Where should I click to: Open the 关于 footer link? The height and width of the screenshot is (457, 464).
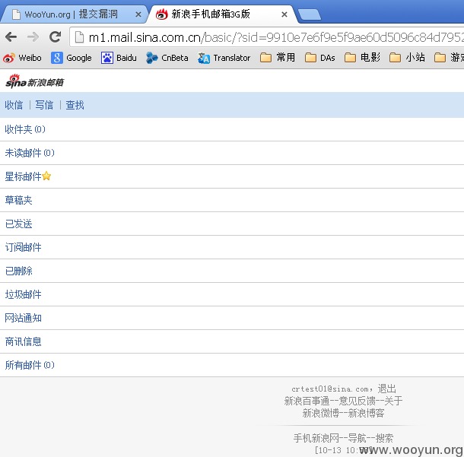pos(393,401)
